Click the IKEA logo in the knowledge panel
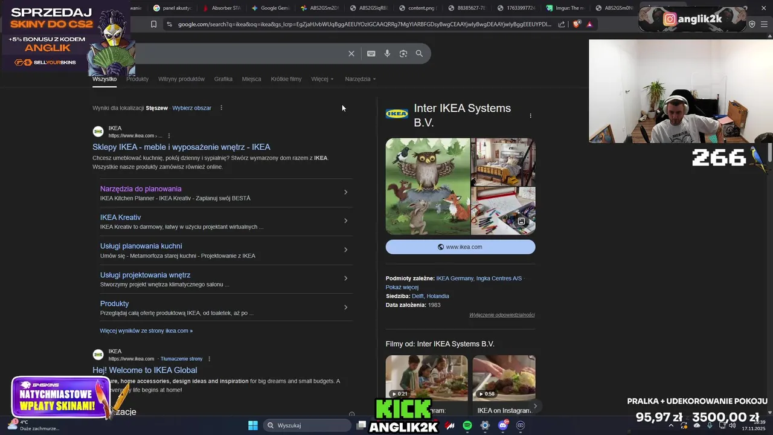 pos(397,114)
